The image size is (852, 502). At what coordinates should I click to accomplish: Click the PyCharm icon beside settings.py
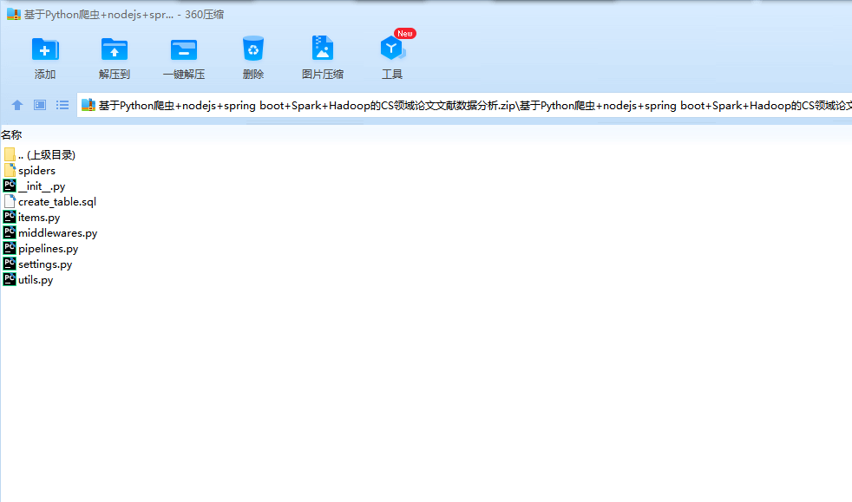(x=10, y=264)
